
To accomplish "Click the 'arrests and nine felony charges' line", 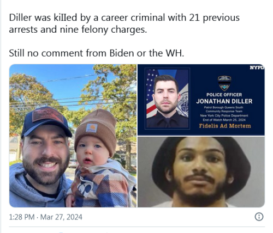I will [x=78, y=29].
